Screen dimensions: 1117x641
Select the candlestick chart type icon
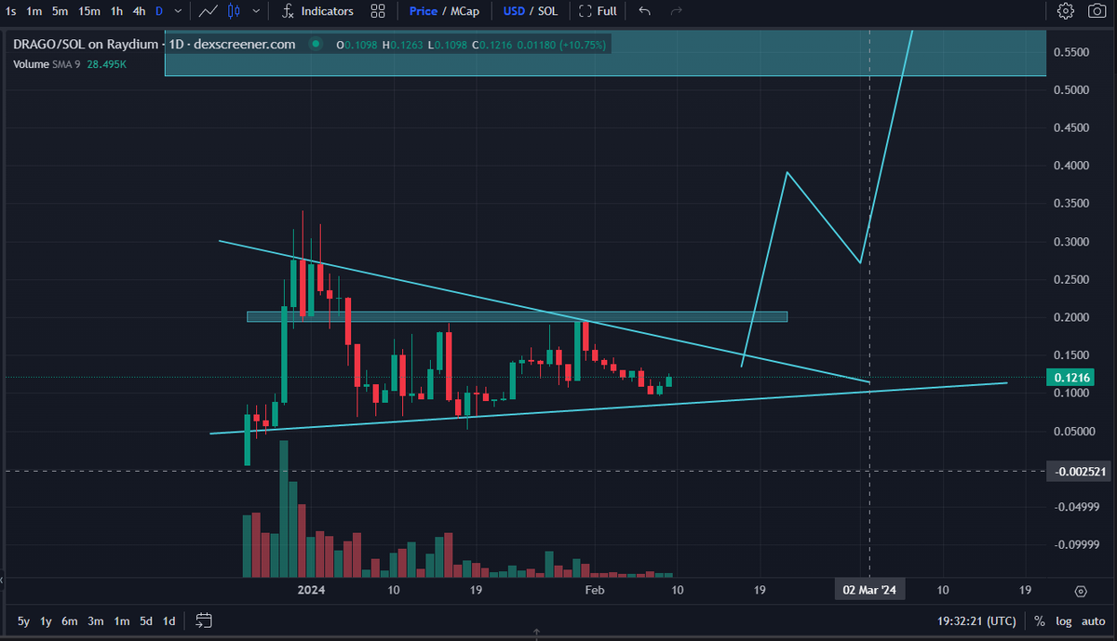tap(234, 11)
